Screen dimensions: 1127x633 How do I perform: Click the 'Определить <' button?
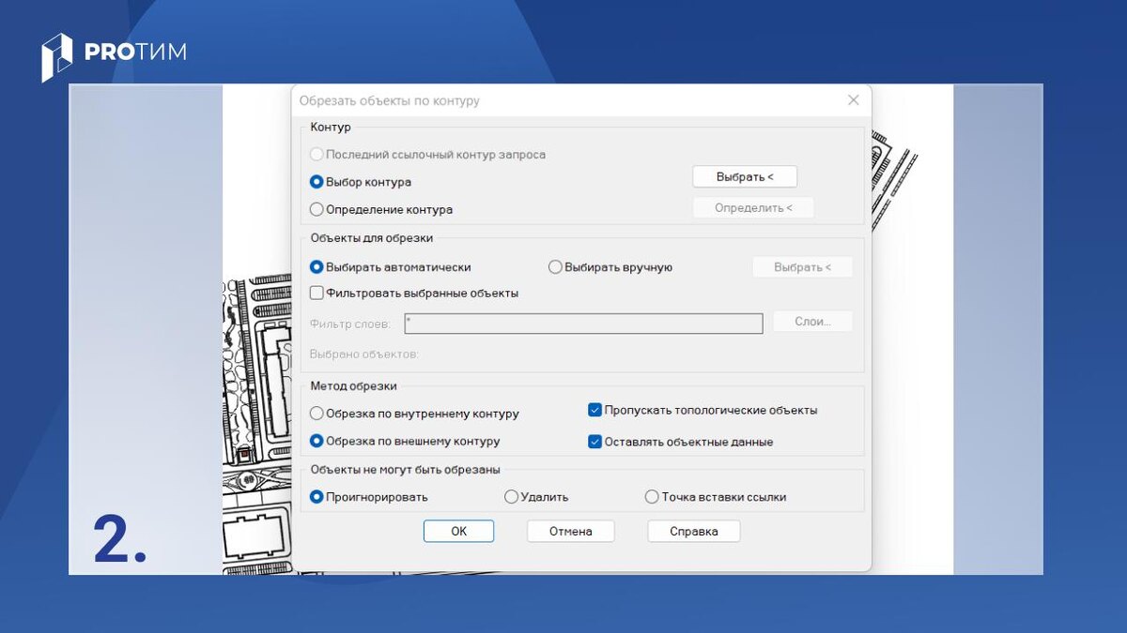[753, 207]
